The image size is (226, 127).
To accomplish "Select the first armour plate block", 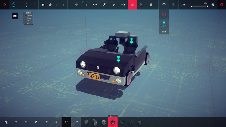I will [x=86, y=122].
